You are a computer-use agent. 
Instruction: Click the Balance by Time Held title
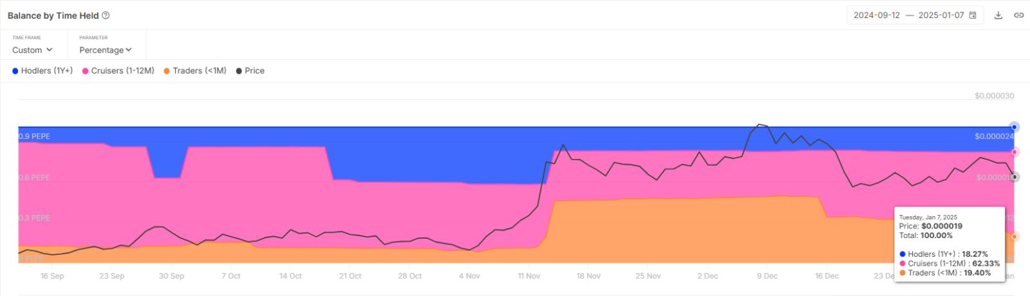(x=53, y=15)
